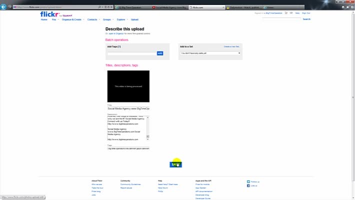The image size is (355, 200).
Task: Go back with the browser back arrow
Action: (3, 7)
